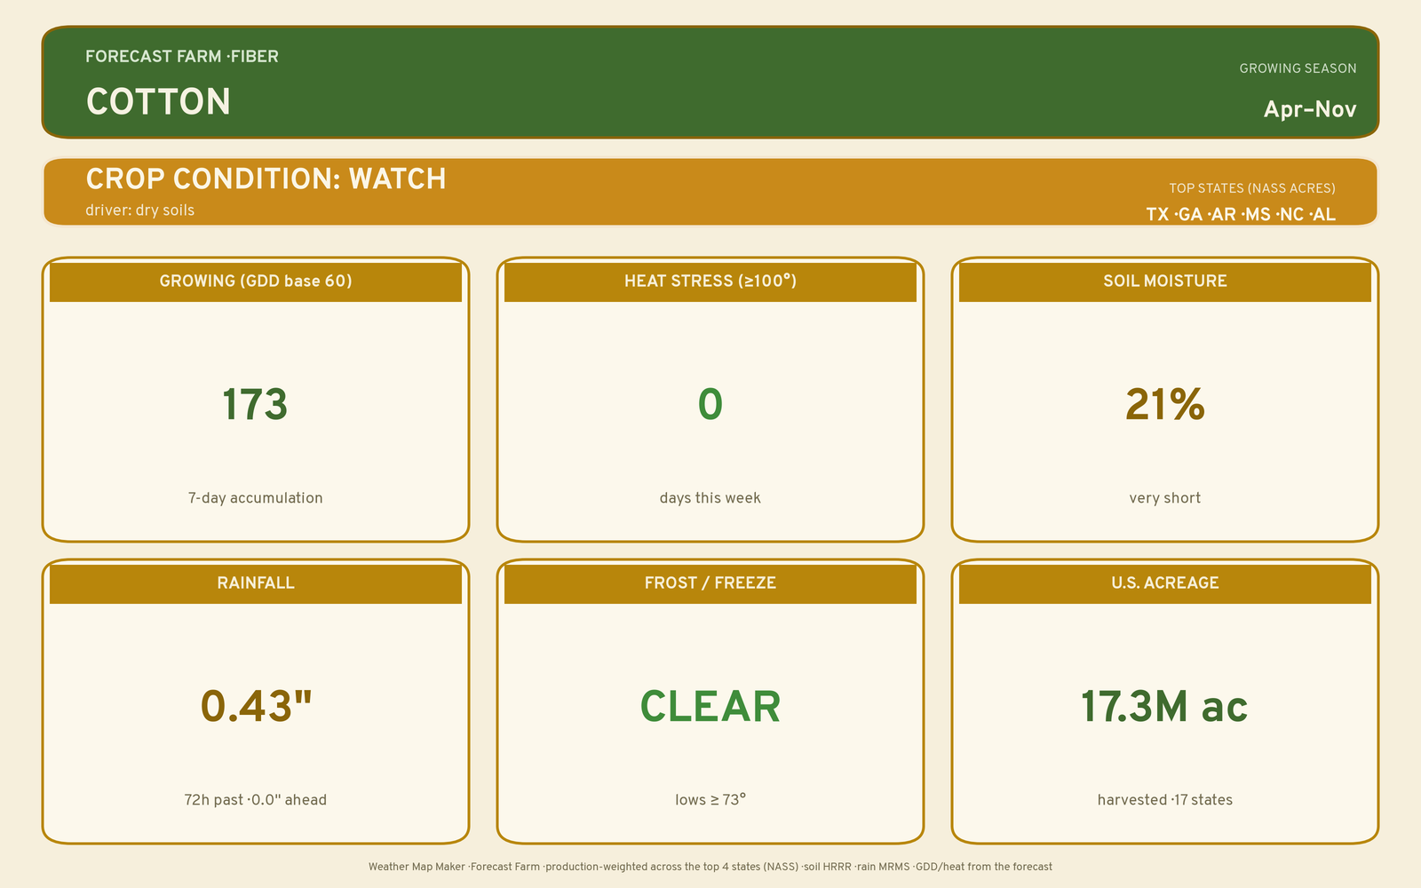The image size is (1421, 888).
Task: Click the HEAT STRESS (≥100°) card header
Action: 710,281
